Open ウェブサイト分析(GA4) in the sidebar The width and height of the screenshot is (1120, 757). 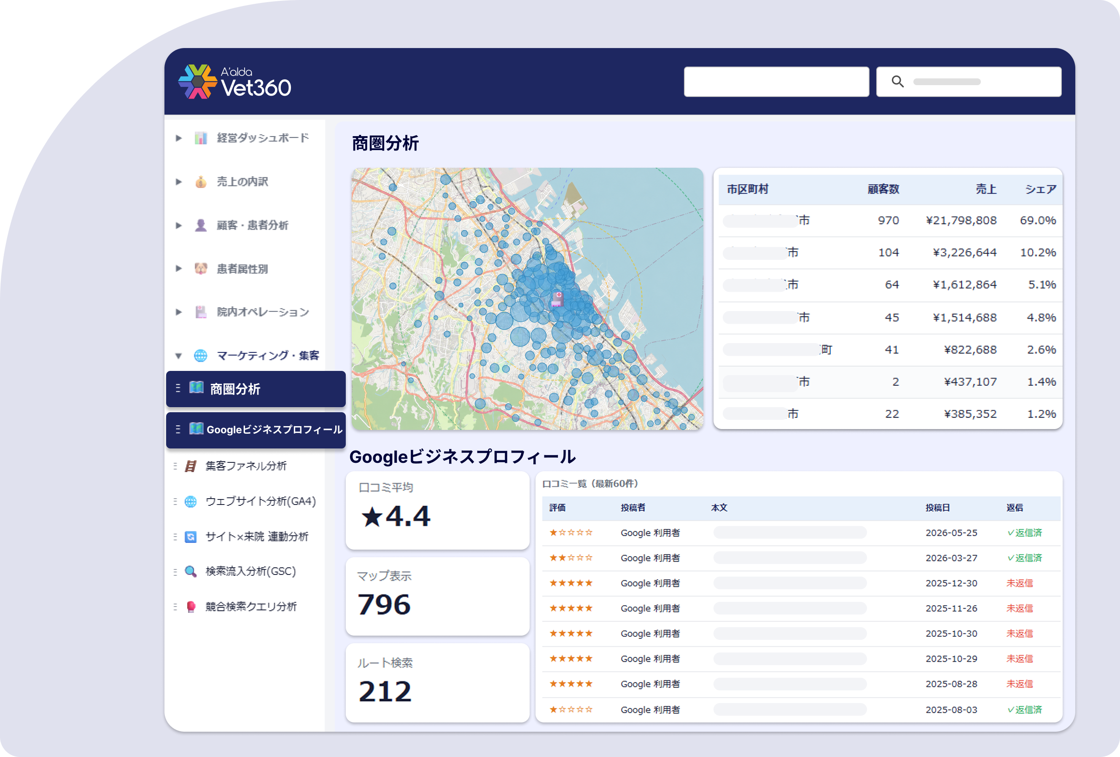pos(261,501)
